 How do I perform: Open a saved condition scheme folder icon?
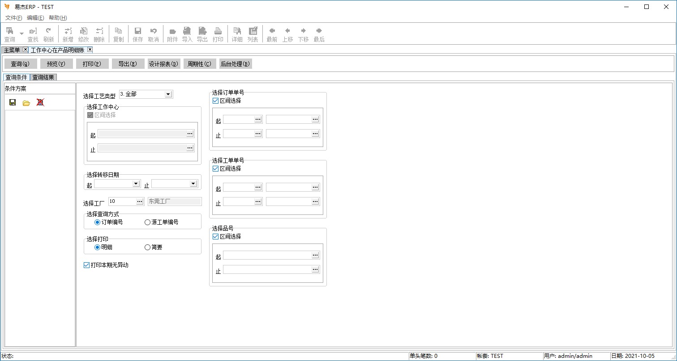point(26,103)
